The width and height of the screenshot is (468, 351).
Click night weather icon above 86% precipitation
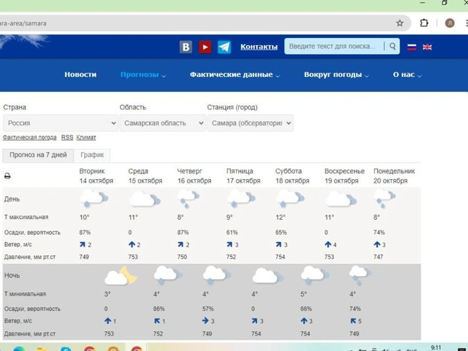[168, 275]
